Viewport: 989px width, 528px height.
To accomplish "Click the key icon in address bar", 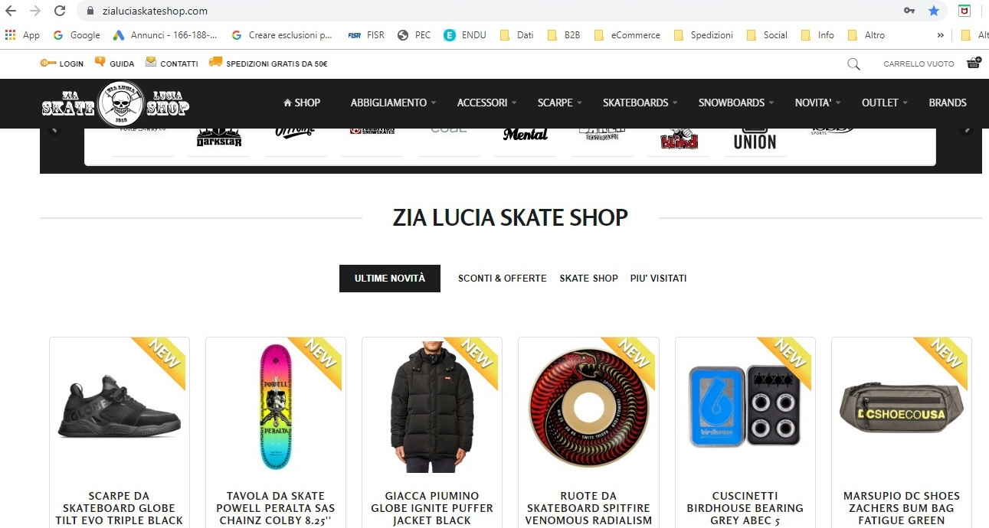I will pyautogui.click(x=909, y=11).
